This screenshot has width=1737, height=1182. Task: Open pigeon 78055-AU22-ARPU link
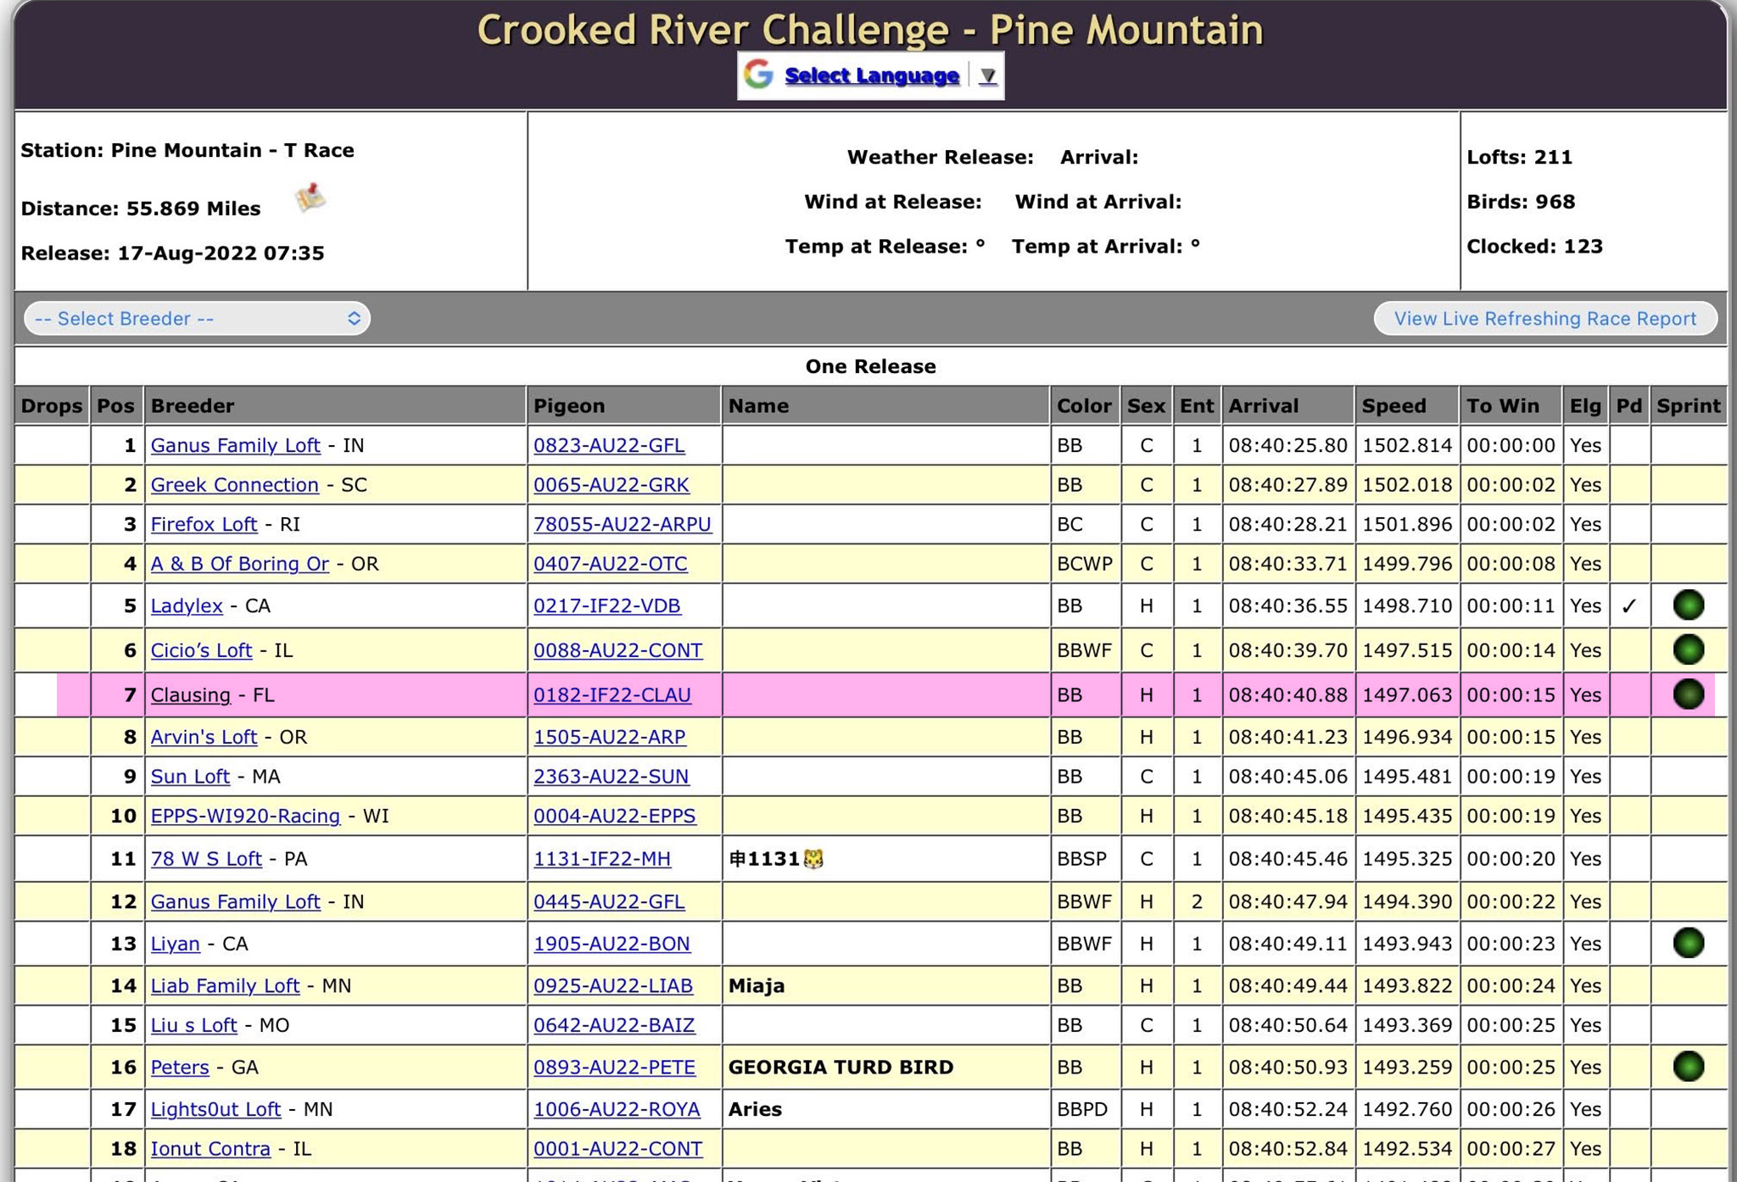tap(623, 524)
